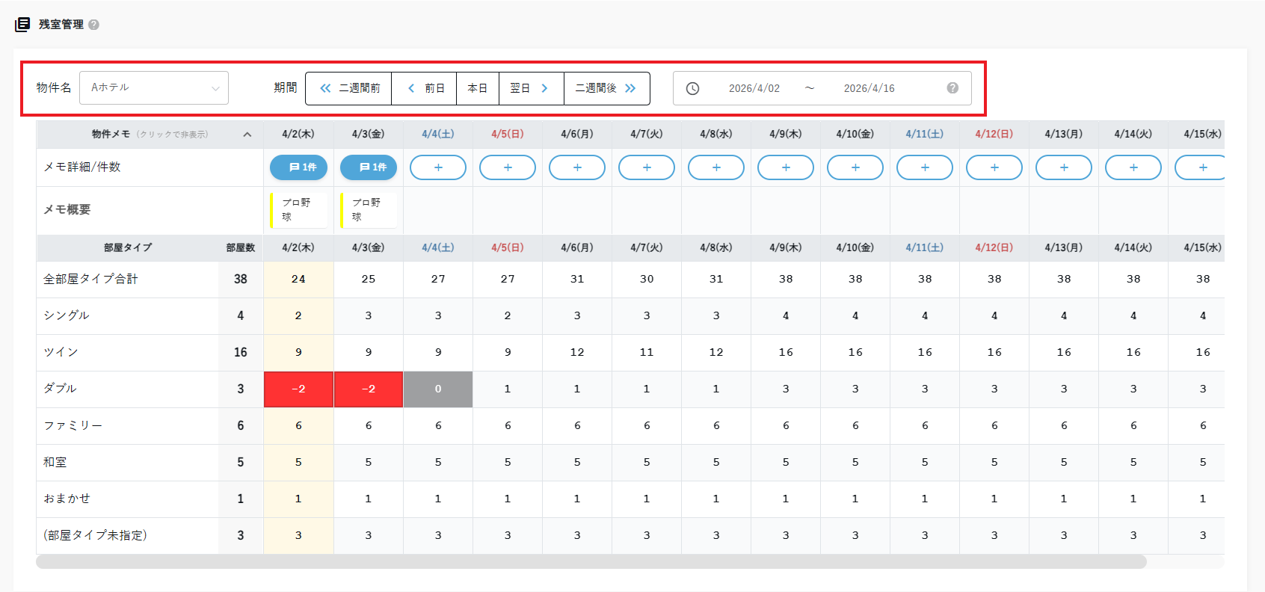
Task: Open the 1件 memo badge for 4/2(木)
Action: click(x=298, y=167)
